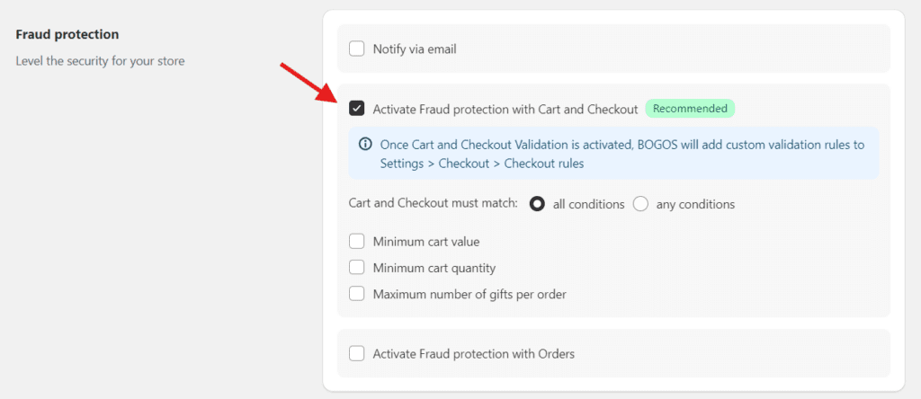Click the "Fraud protection" section heading
This screenshot has height=399, width=921.
pyautogui.click(x=67, y=34)
